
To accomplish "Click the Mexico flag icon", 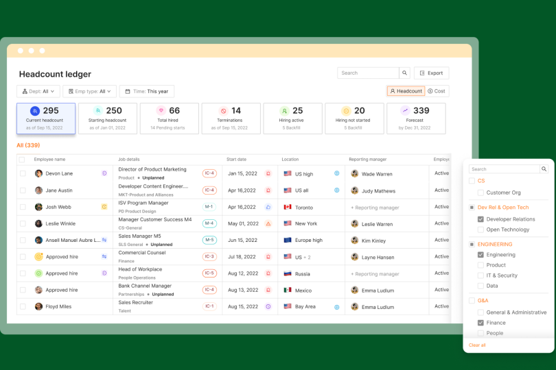I will [x=288, y=290].
